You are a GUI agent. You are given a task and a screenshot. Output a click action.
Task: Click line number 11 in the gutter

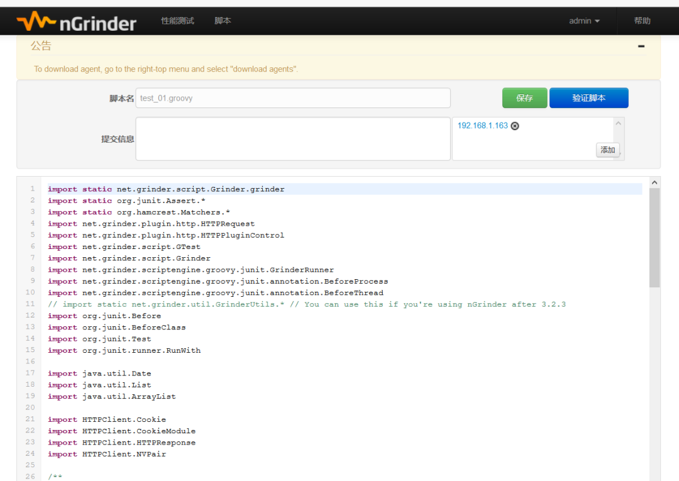point(30,304)
